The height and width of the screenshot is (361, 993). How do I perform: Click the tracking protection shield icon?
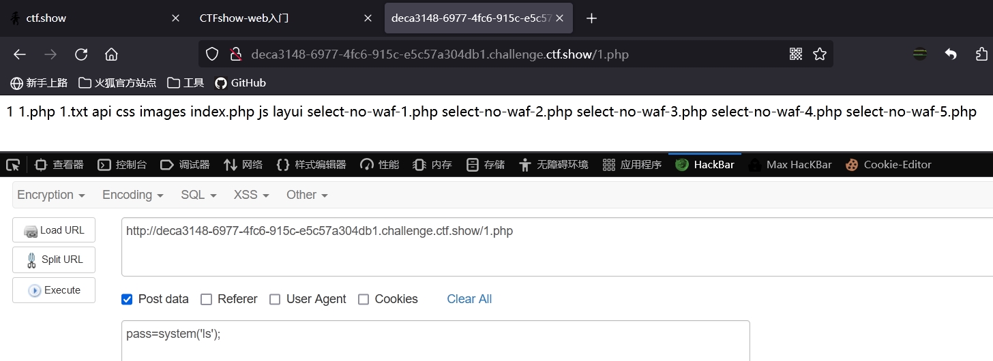(x=212, y=54)
